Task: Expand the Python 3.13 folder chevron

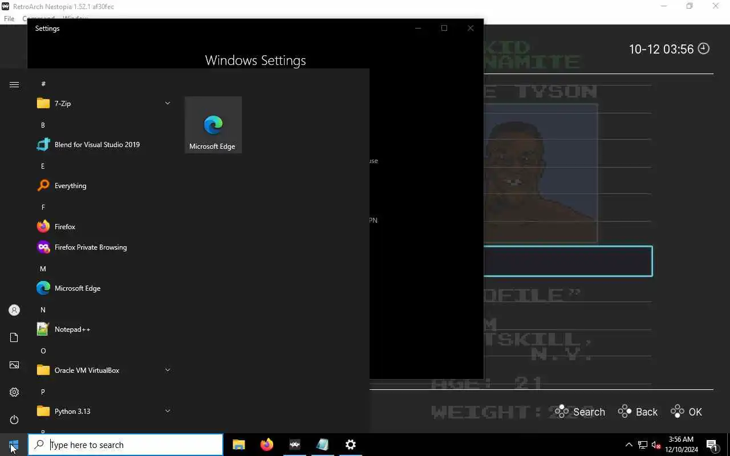Action: [168, 411]
